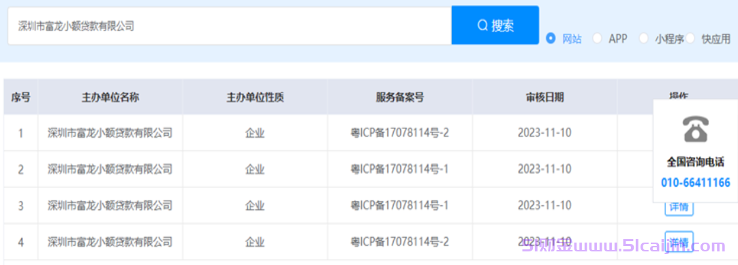Image resolution: width=738 pixels, height=265 pixels.
Task: Click the telephone icon in consultation widget
Action: pos(695,128)
